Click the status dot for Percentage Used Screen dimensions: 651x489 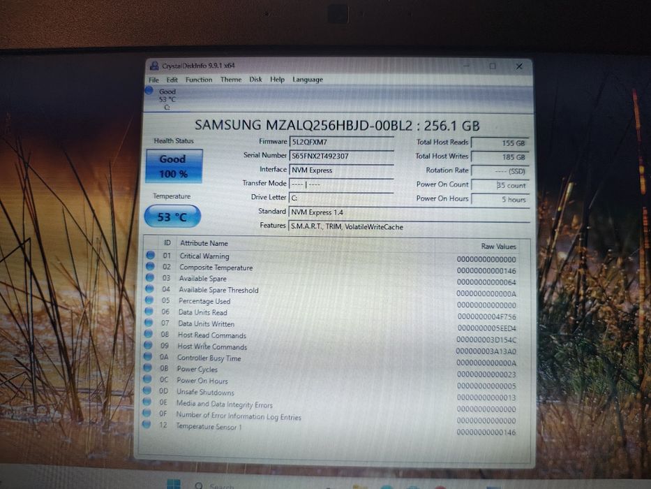click(x=149, y=300)
